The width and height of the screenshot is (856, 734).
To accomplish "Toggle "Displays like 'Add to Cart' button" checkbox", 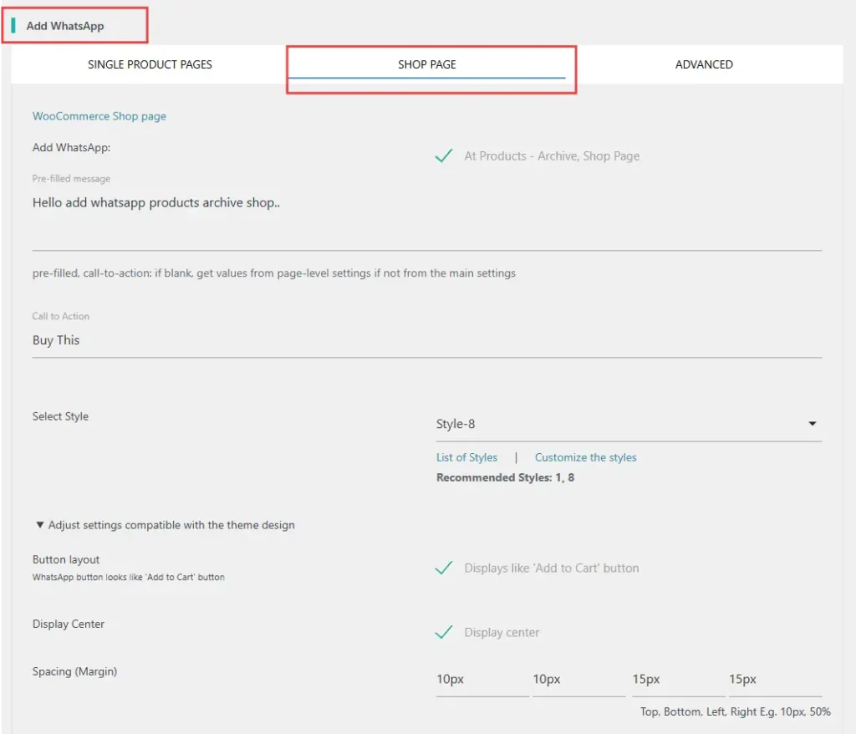I will [444, 568].
